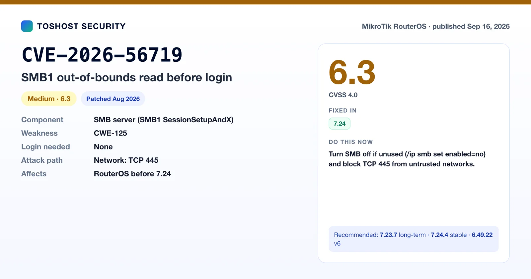Click the Turn SMB off mitigation text
Screen dimensions: 531x279
(x=407, y=159)
